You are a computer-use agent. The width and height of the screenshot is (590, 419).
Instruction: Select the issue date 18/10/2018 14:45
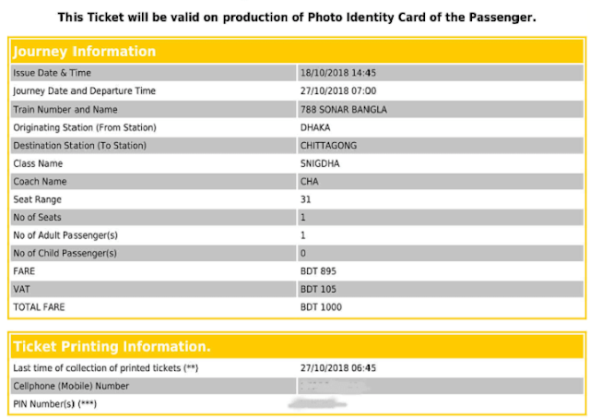(338, 73)
